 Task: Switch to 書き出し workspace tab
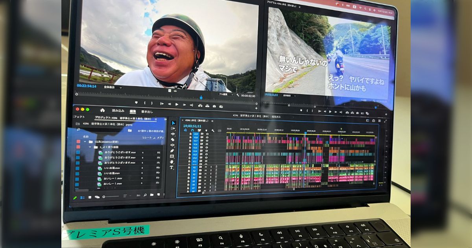[147, 112]
